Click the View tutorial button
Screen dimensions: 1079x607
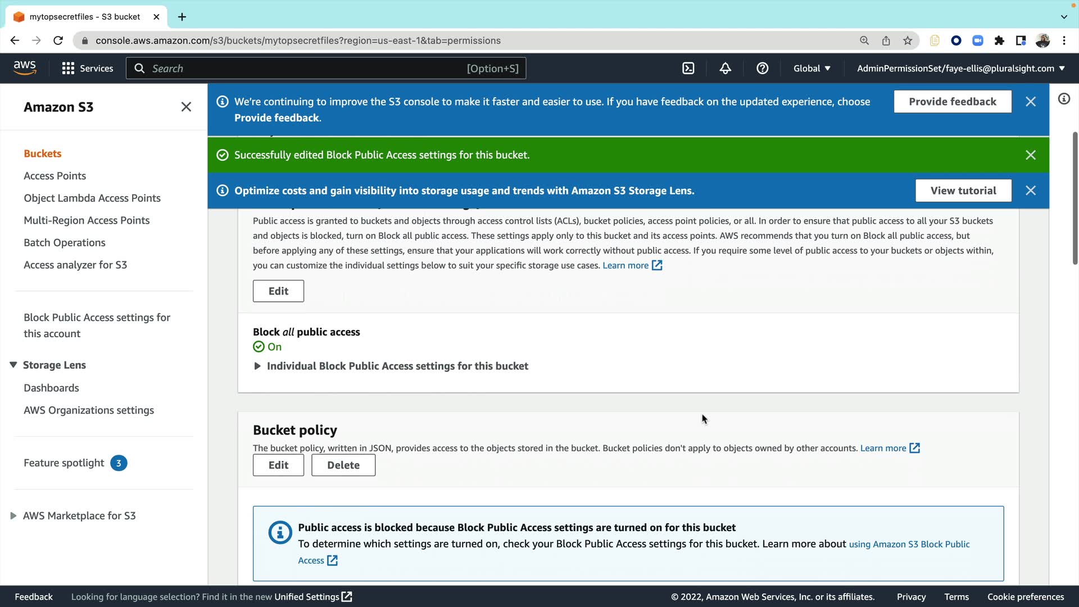[963, 191]
